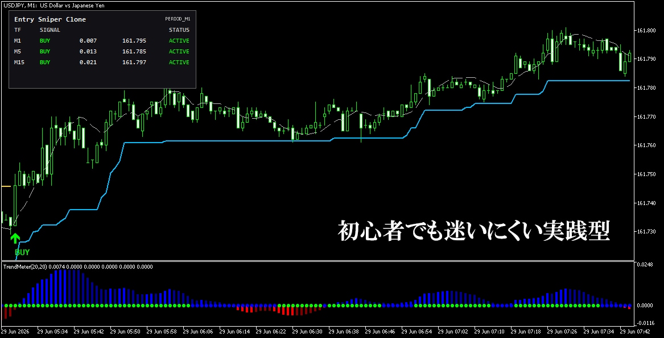Click the Entry Sniper Clone panel title

pyautogui.click(x=50, y=19)
